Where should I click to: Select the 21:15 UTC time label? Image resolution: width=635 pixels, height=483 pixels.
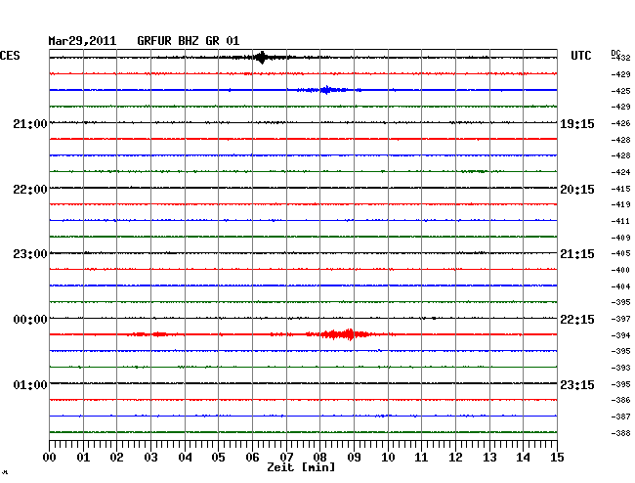577,254
